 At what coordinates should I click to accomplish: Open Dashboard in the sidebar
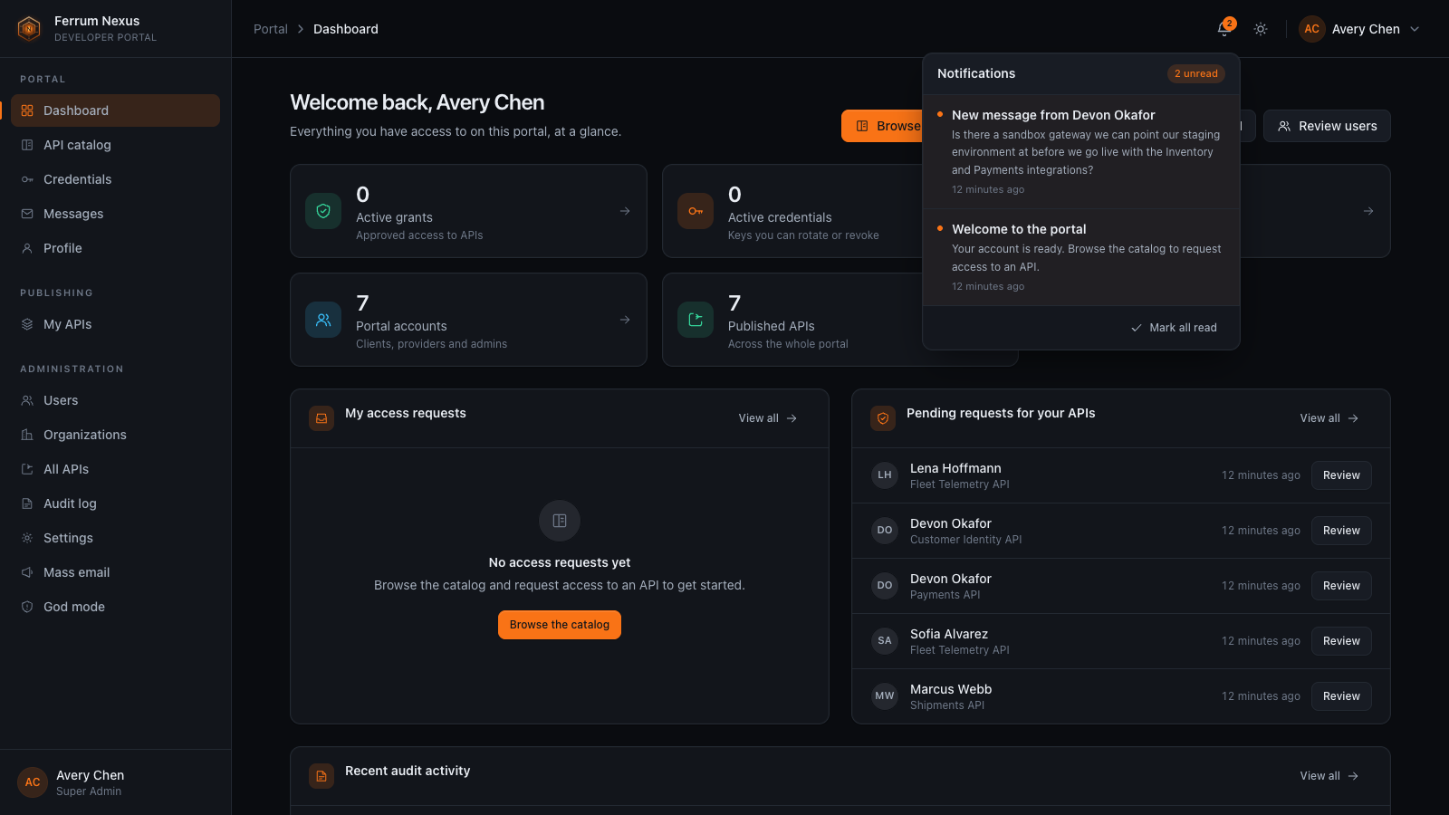115,110
